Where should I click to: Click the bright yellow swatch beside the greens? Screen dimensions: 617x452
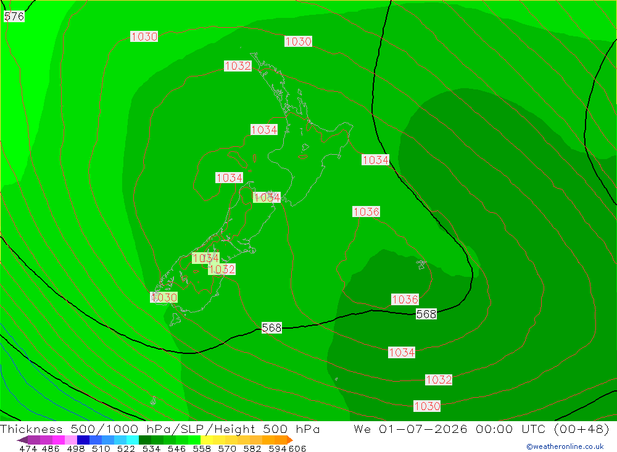coord(207,440)
